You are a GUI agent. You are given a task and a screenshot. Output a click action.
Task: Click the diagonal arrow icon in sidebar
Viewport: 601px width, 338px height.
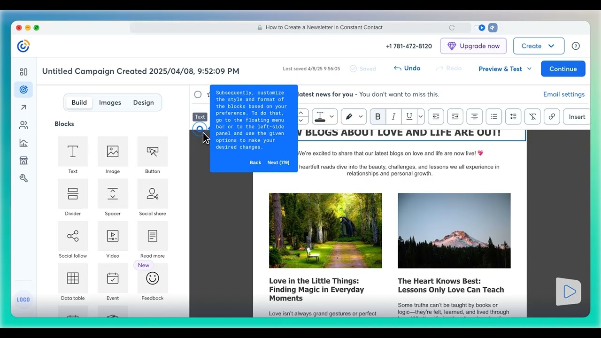[x=23, y=108]
